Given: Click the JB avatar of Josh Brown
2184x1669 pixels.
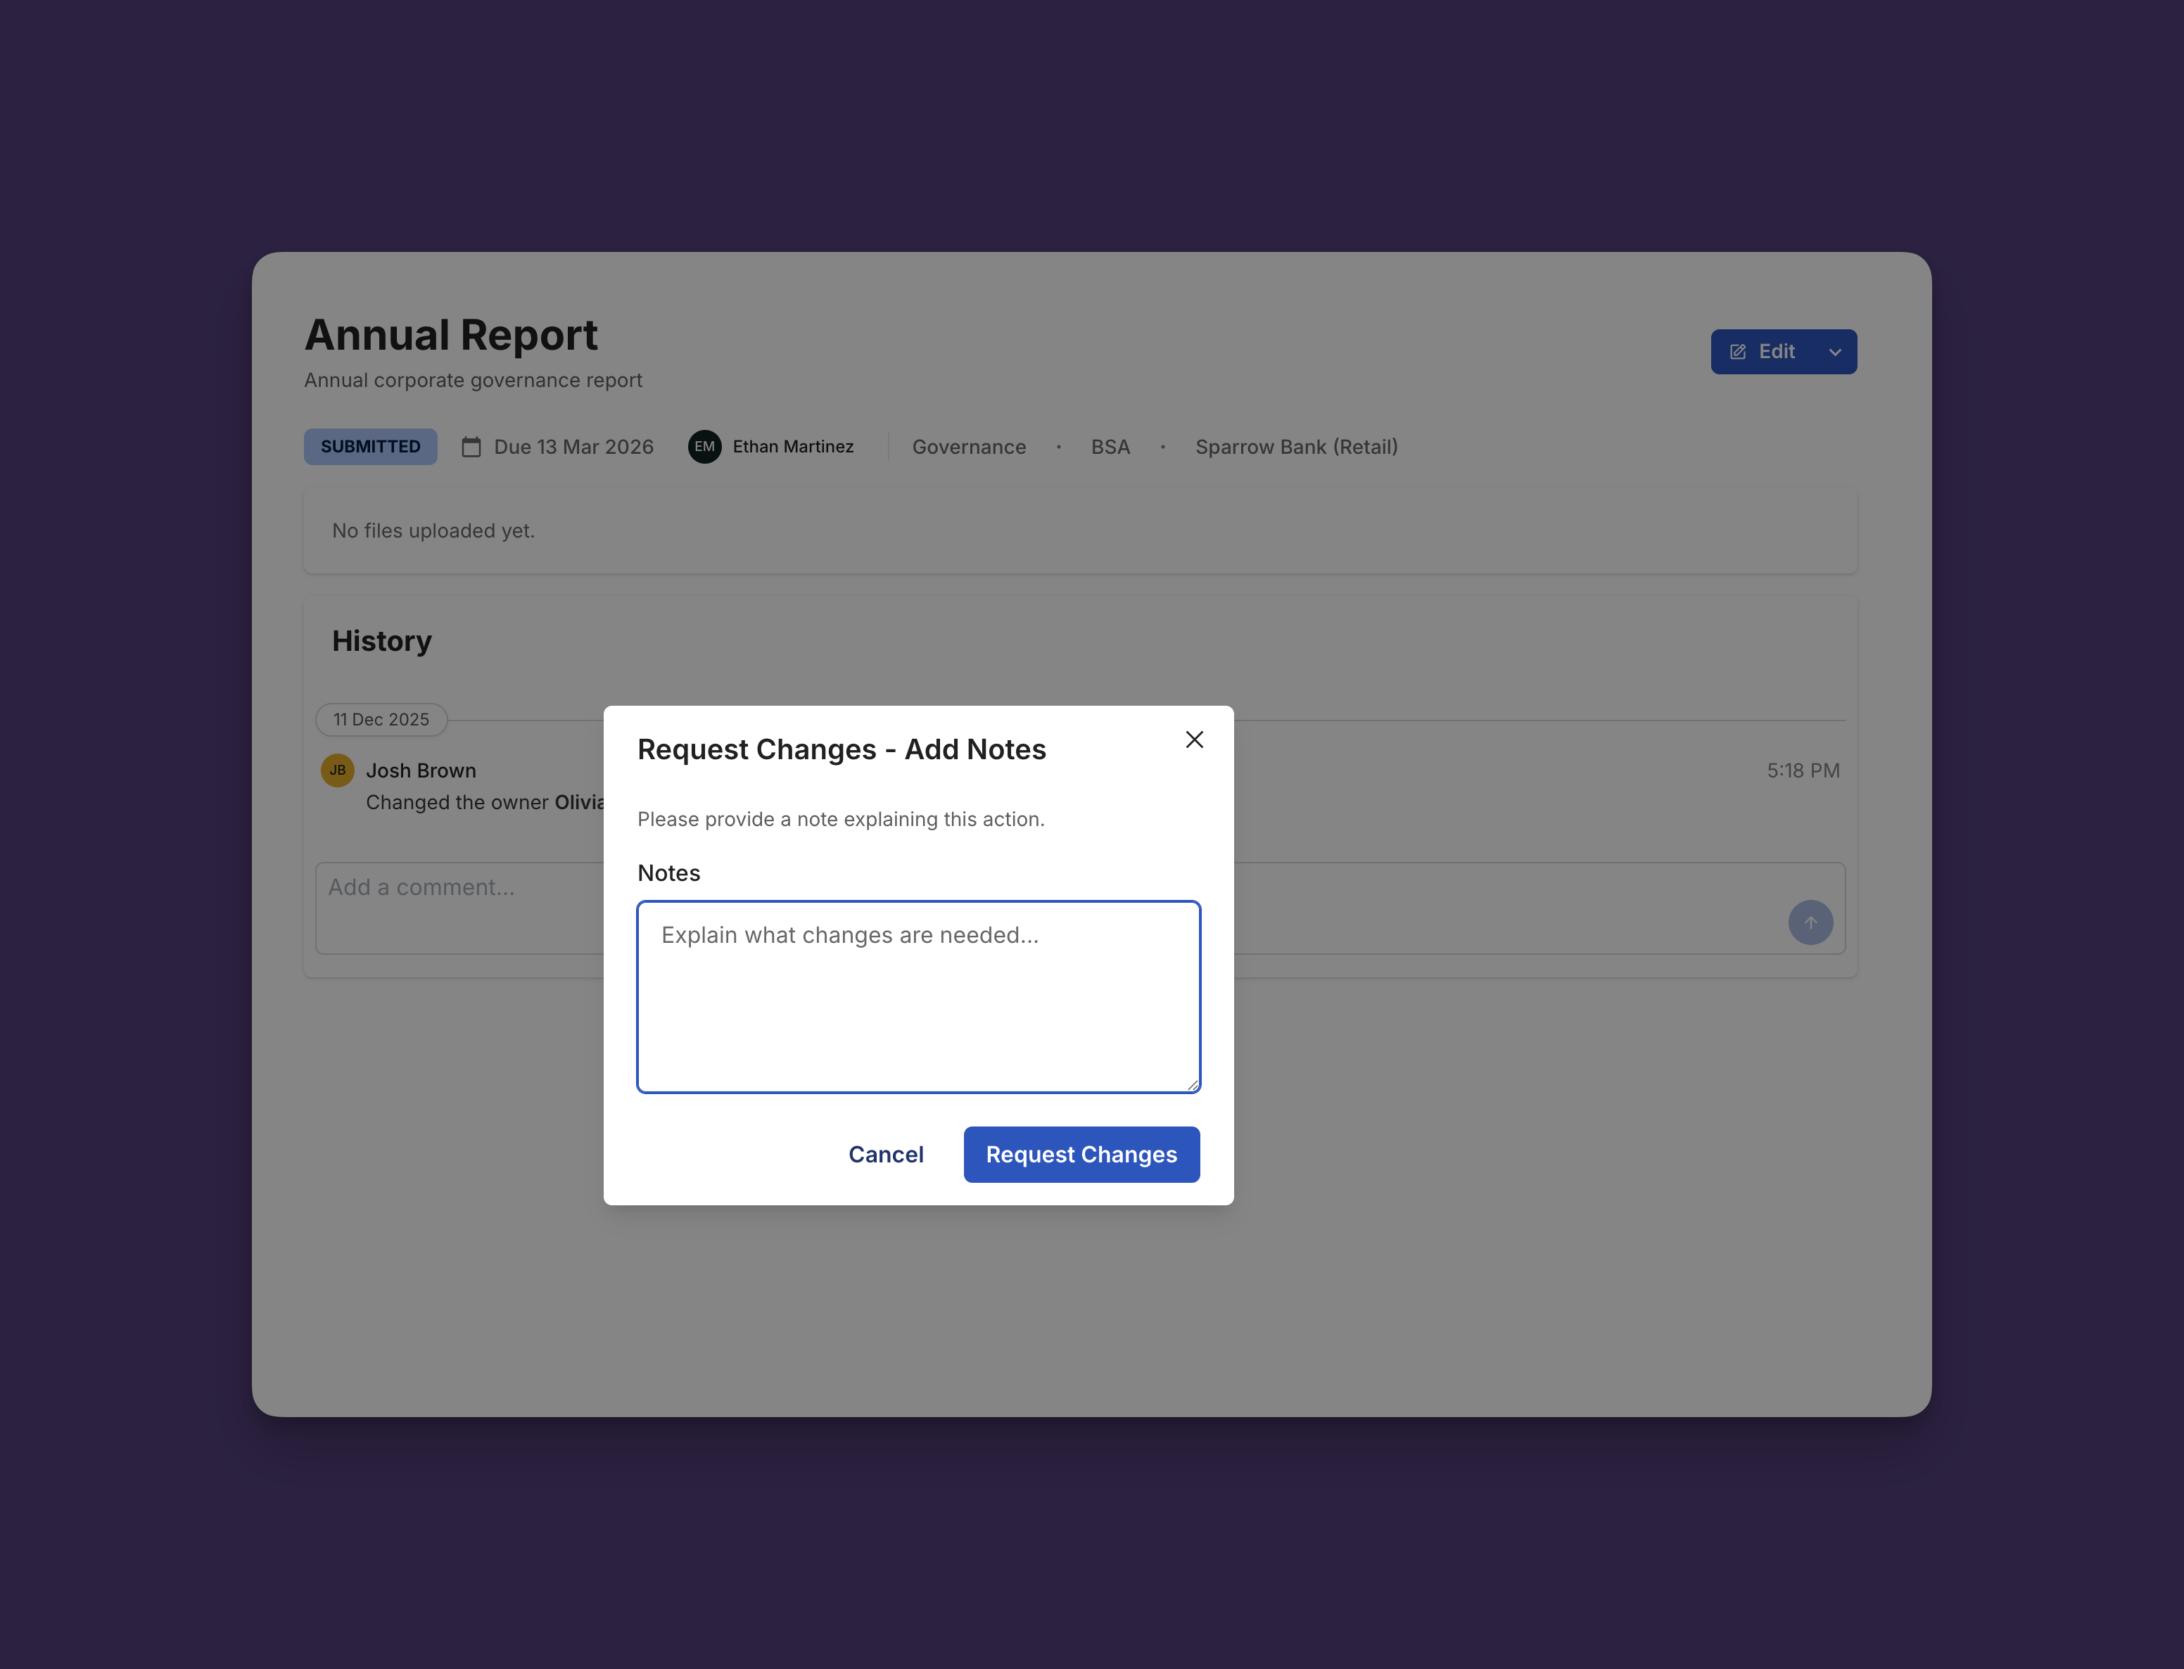Looking at the screenshot, I should [338, 770].
